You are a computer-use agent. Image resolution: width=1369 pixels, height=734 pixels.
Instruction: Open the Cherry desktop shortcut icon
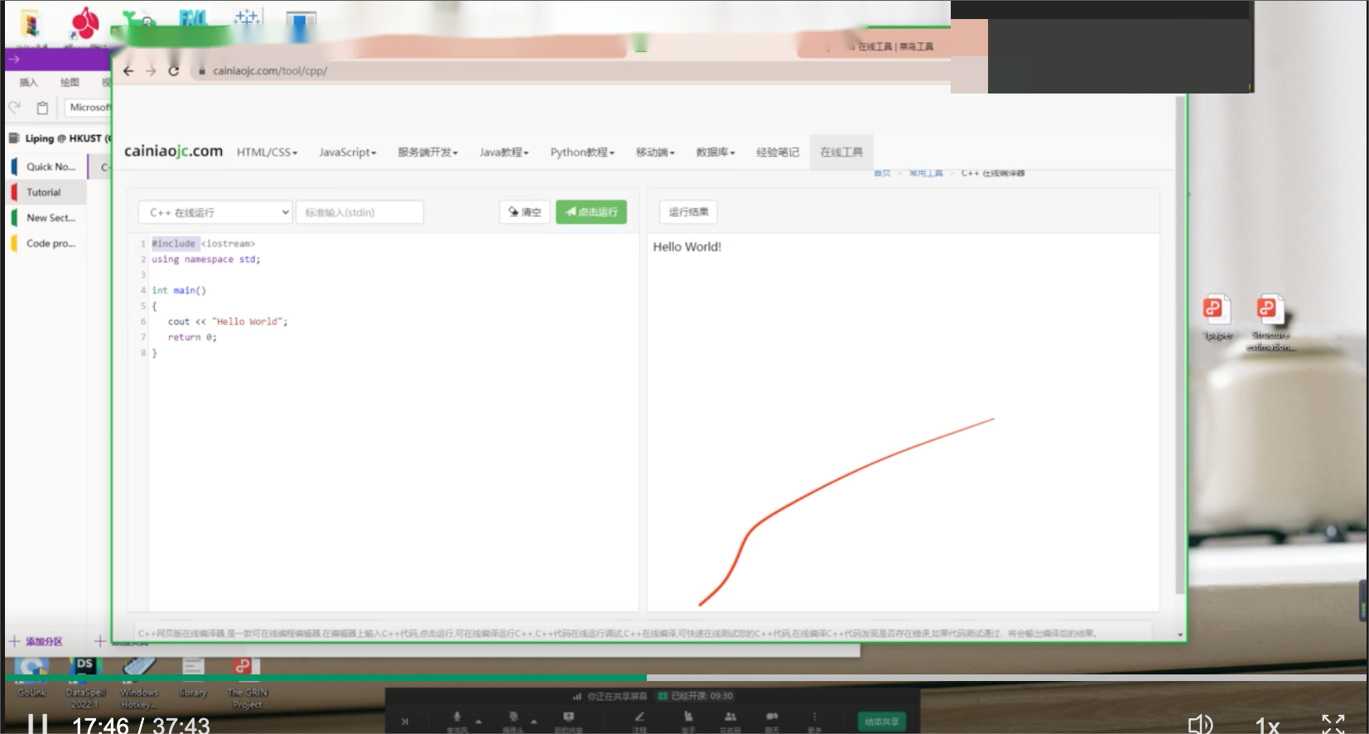click(84, 23)
